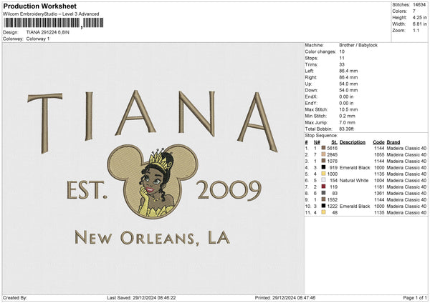Click thread code '1361' in stop 8
The image size is (430, 303).
click(x=379, y=194)
